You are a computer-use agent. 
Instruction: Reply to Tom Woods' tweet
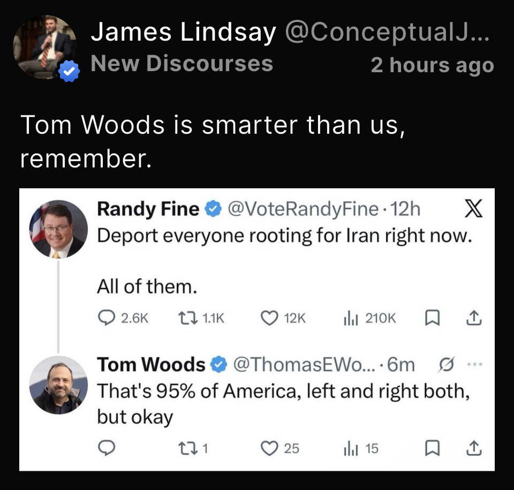105,448
